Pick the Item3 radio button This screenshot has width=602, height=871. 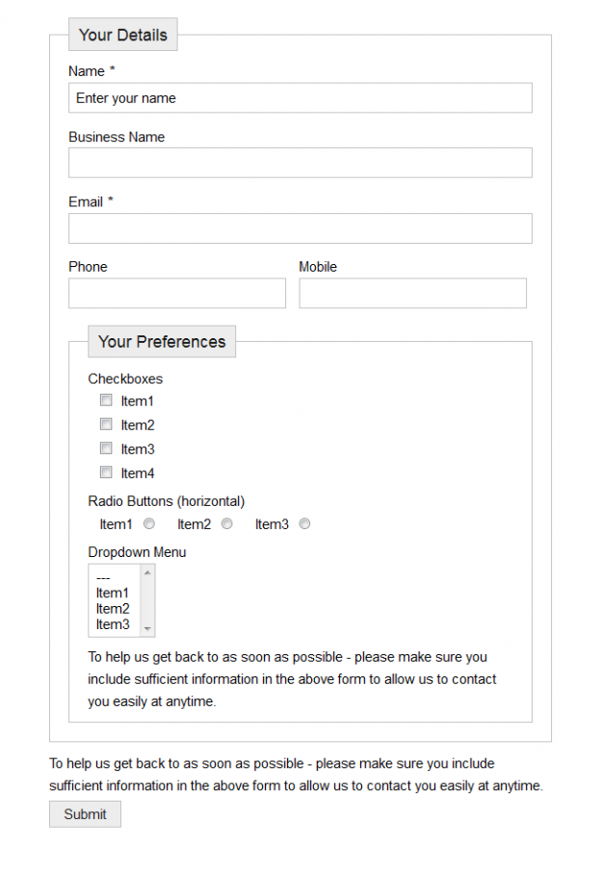click(x=304, y=524)
